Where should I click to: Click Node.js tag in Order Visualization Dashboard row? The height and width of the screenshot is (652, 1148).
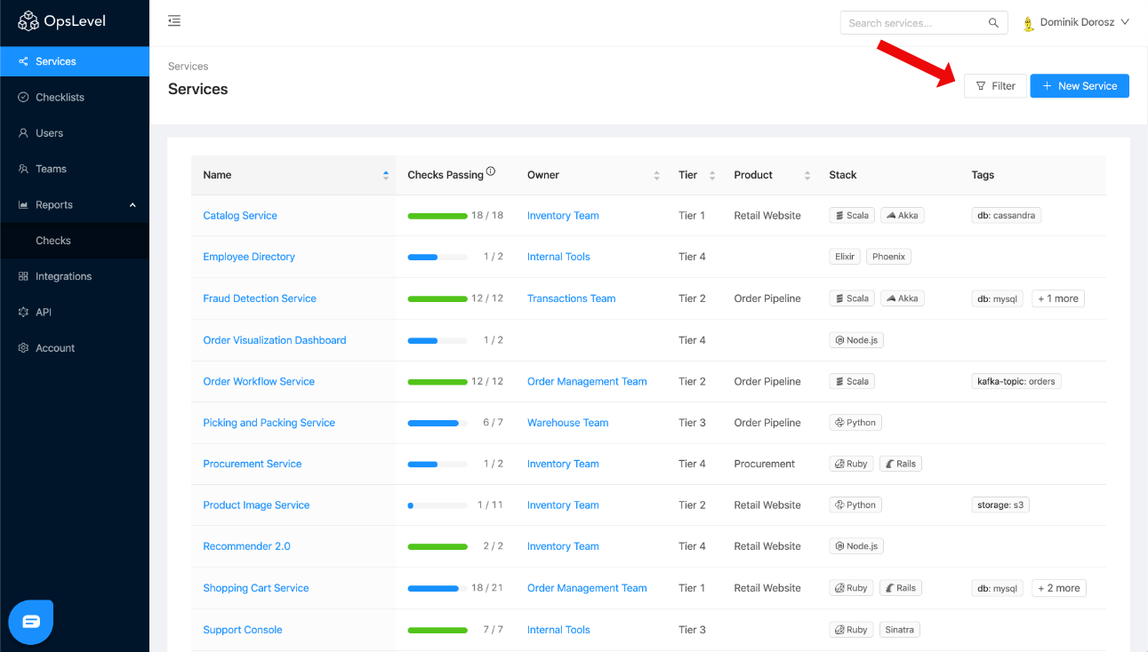click(x=856, y=340)
